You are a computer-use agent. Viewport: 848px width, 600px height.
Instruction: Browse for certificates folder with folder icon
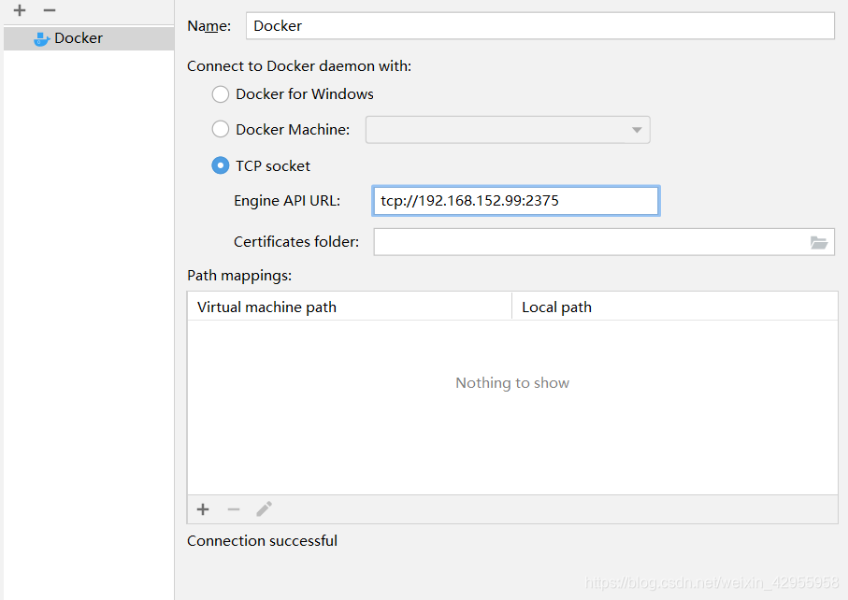[819, 242]
